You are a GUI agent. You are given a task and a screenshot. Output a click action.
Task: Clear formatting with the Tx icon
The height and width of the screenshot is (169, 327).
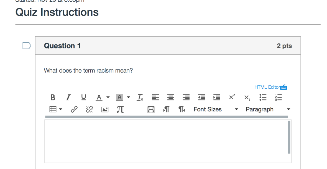point(140,98)
